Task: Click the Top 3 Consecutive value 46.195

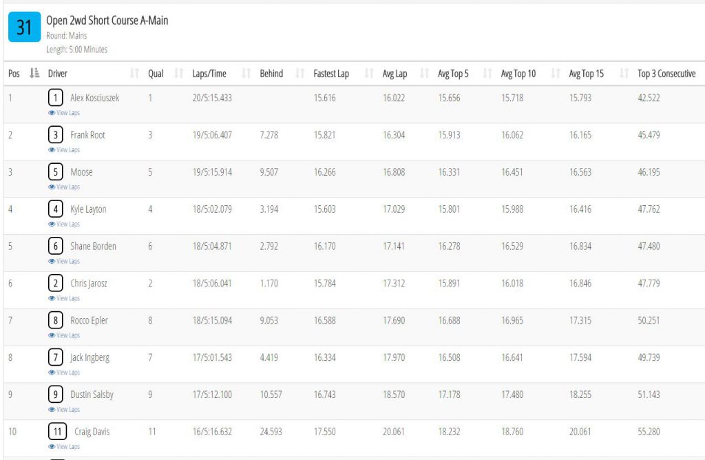Action: (649, 171)
